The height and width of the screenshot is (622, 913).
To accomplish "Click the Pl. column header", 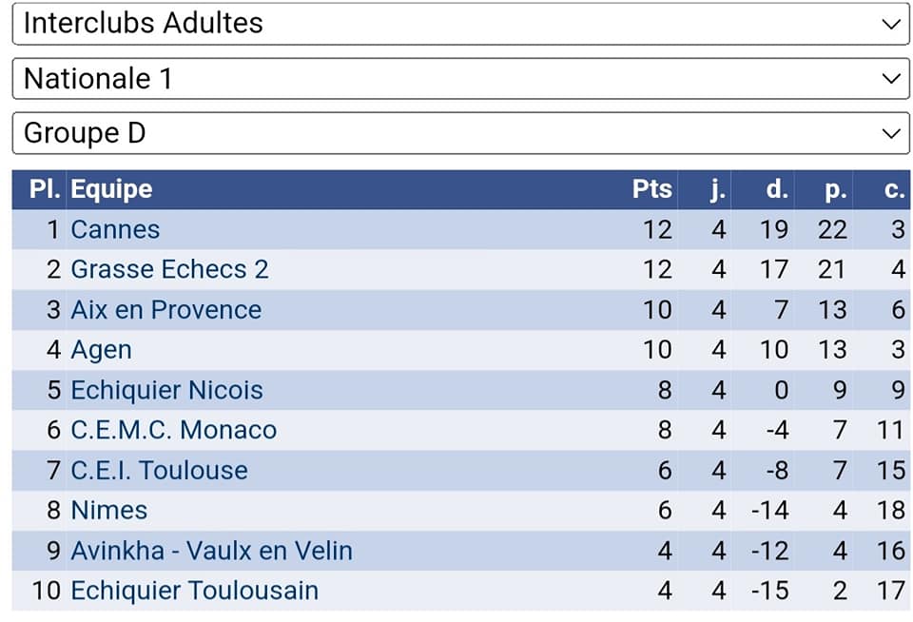I will (x=45, y=189).
